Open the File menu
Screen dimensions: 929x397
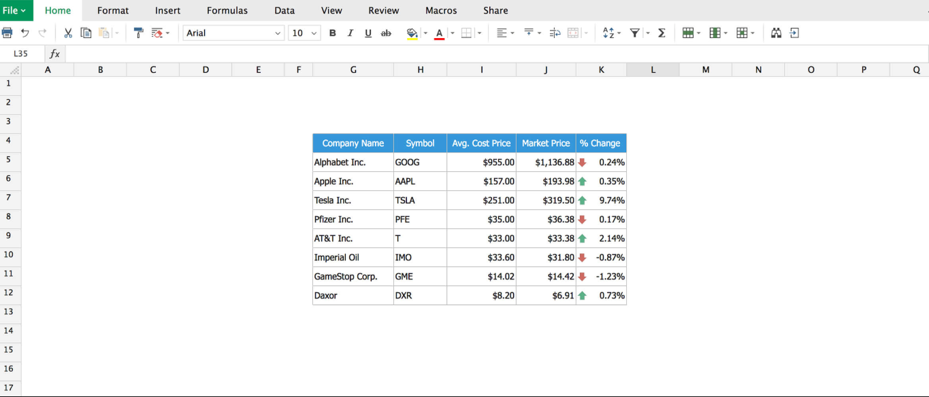tap(15, 10)
